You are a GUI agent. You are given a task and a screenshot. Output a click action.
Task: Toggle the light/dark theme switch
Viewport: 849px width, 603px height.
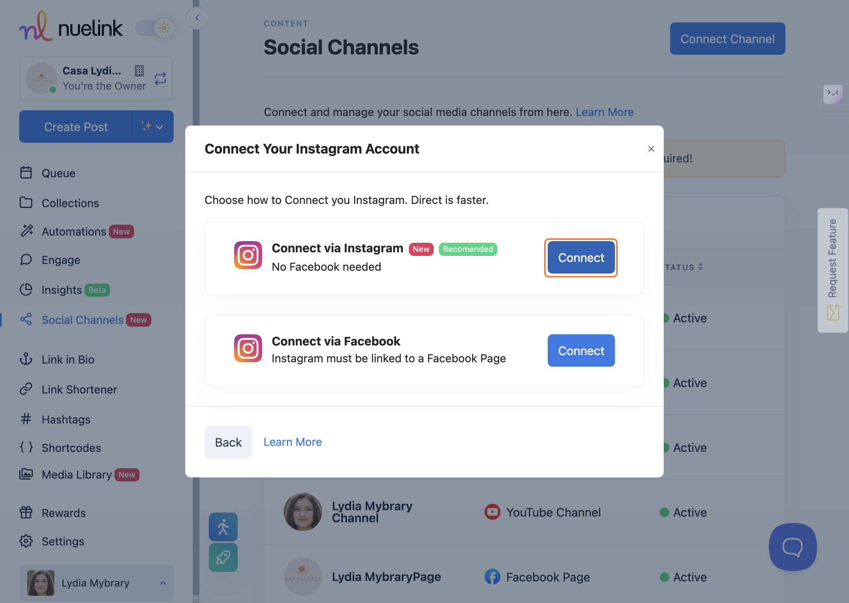point(154,28)
